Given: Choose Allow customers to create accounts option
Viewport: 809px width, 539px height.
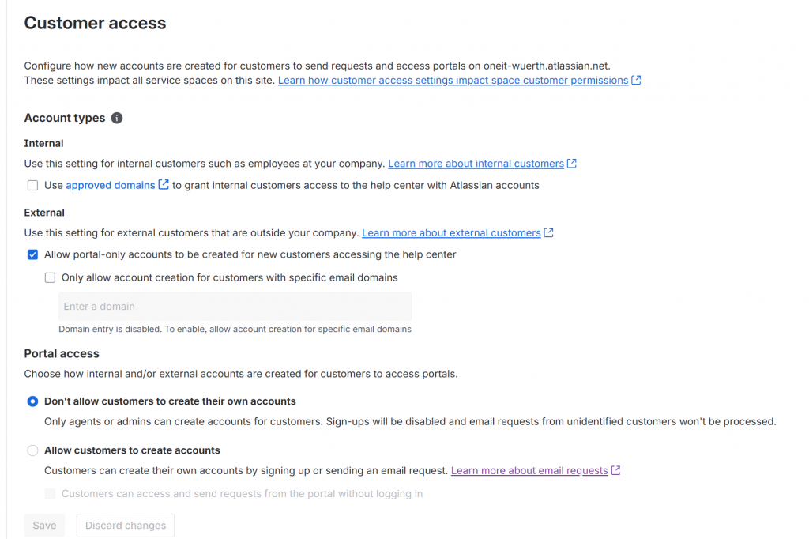Looking at the screenshot, I should coord(32,450).
